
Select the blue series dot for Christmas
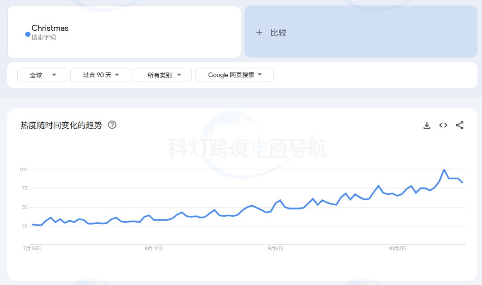27,34
